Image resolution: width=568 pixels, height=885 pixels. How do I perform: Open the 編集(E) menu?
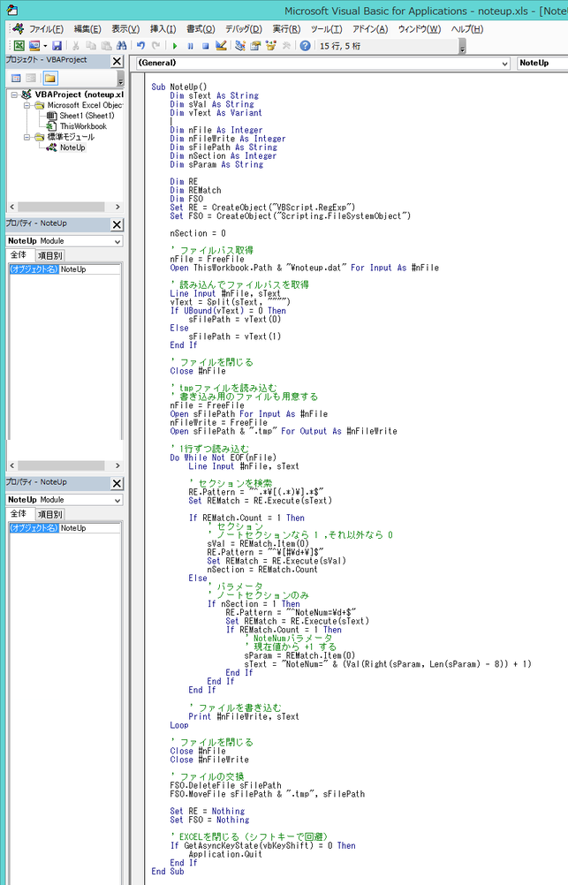(87, 29)
